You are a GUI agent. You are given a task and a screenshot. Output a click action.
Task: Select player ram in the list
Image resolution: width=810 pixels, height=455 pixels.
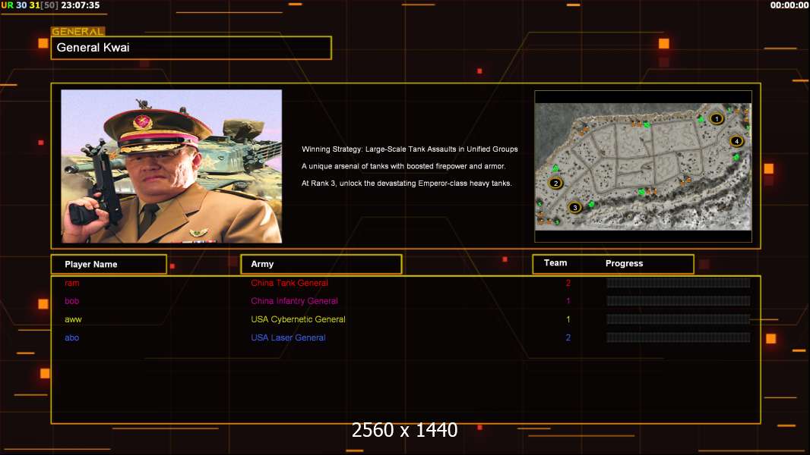point(72,283)
